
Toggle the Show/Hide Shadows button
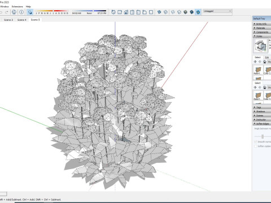click(x=30, y=12)
